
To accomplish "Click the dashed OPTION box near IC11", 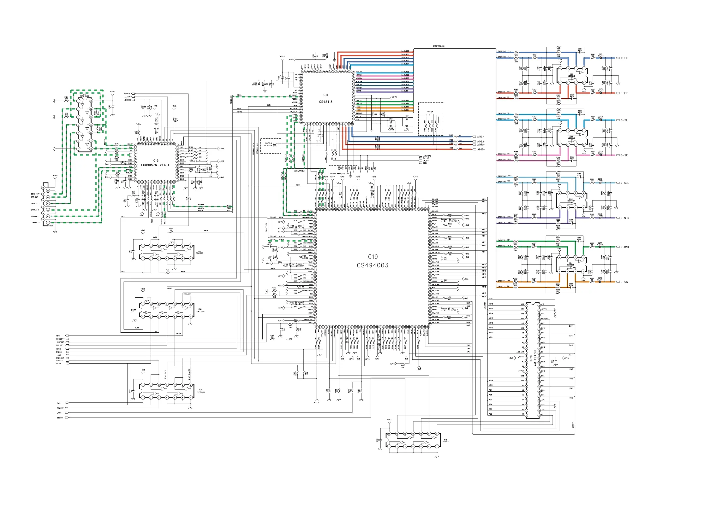I will tap(430, 119).
